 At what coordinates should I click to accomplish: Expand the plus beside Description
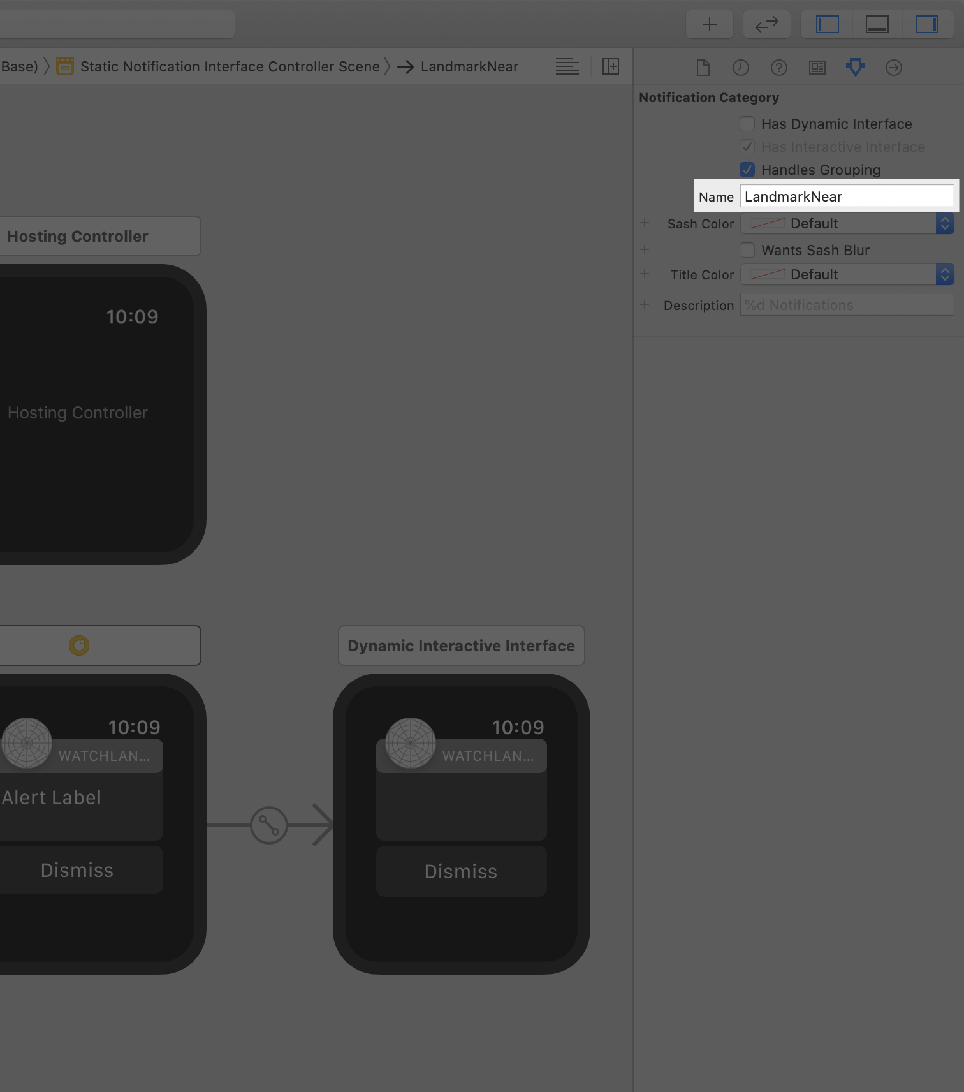[645, 305]
